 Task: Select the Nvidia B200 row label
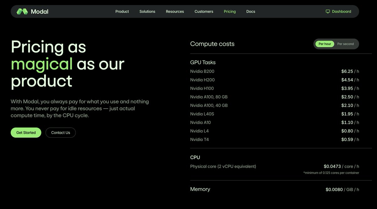(x=202, y=71)
